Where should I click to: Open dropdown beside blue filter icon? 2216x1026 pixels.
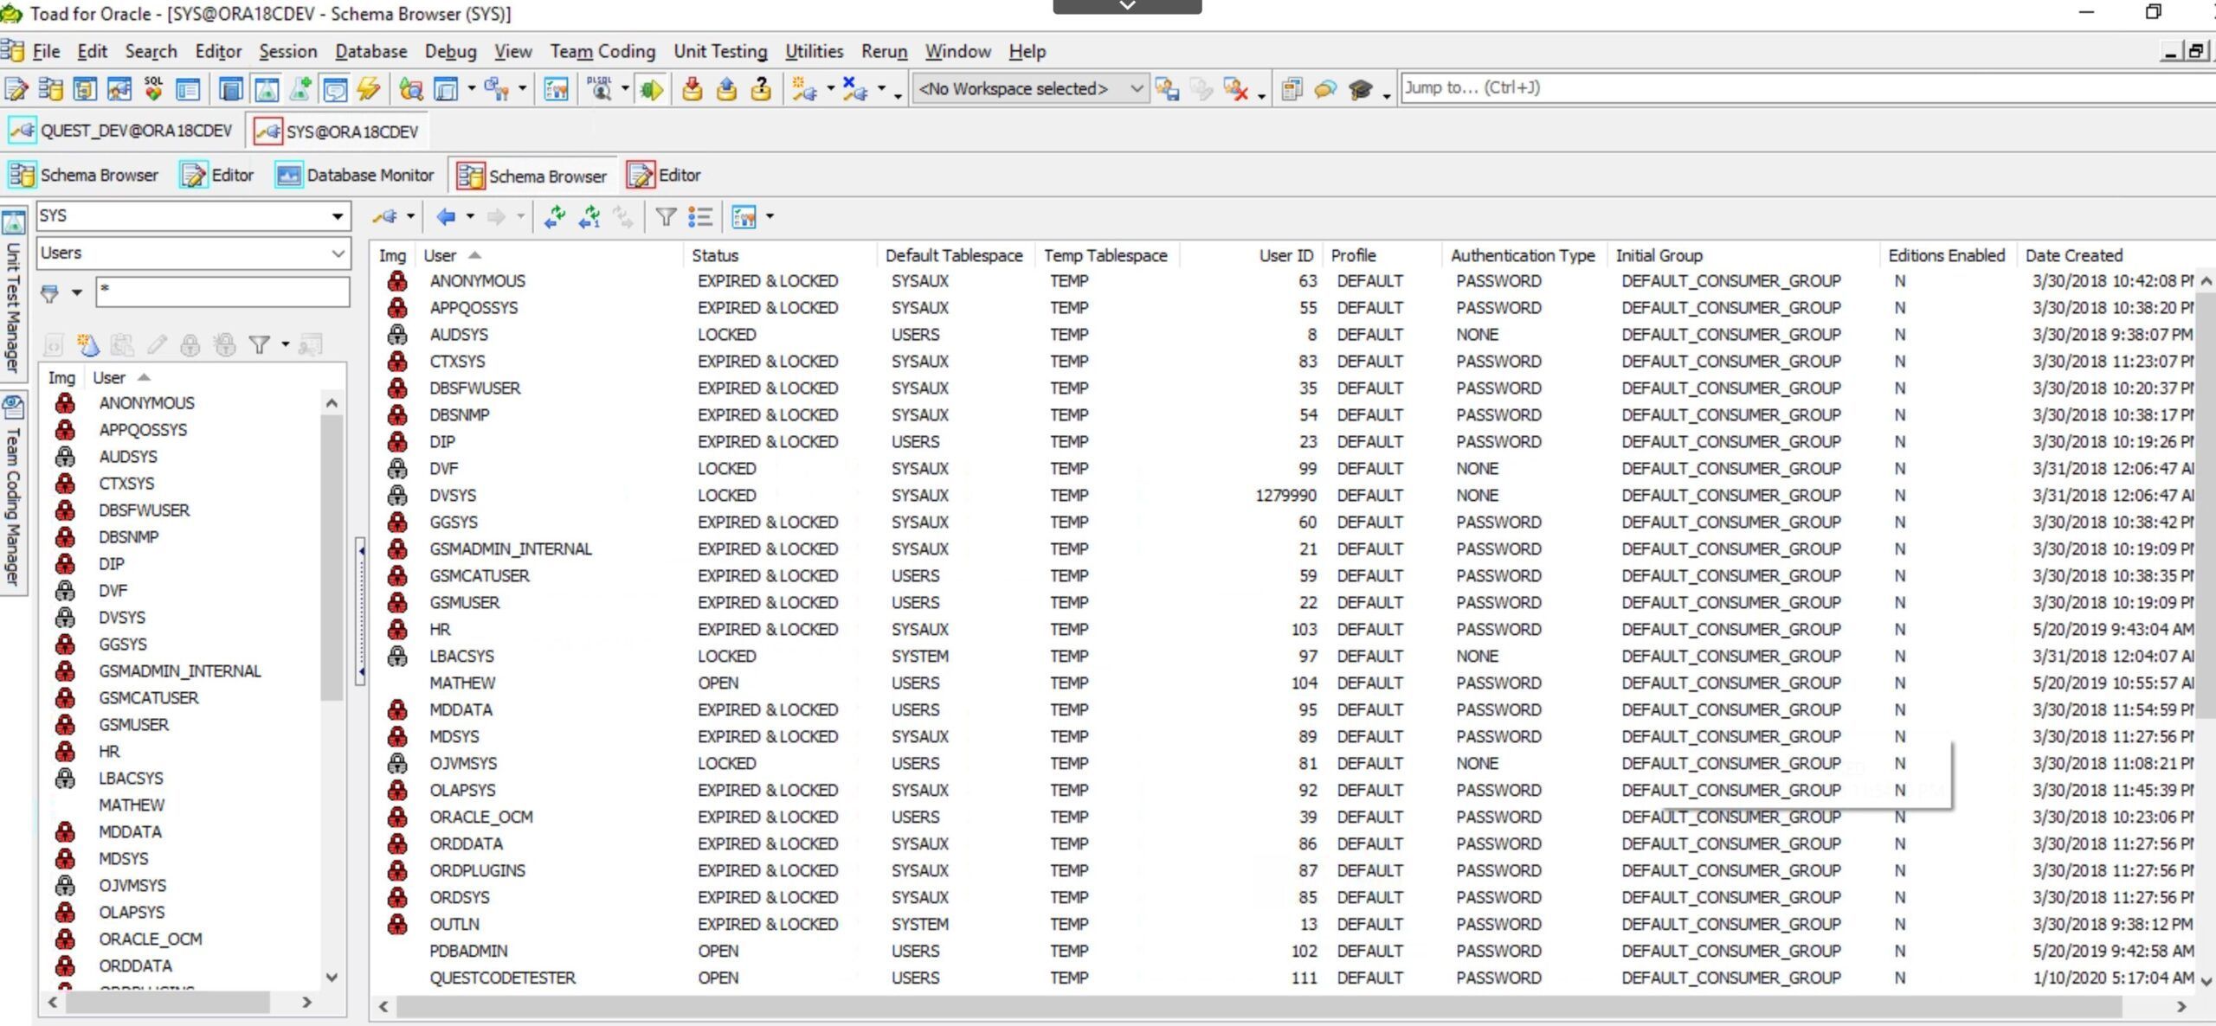coord(76,293)
